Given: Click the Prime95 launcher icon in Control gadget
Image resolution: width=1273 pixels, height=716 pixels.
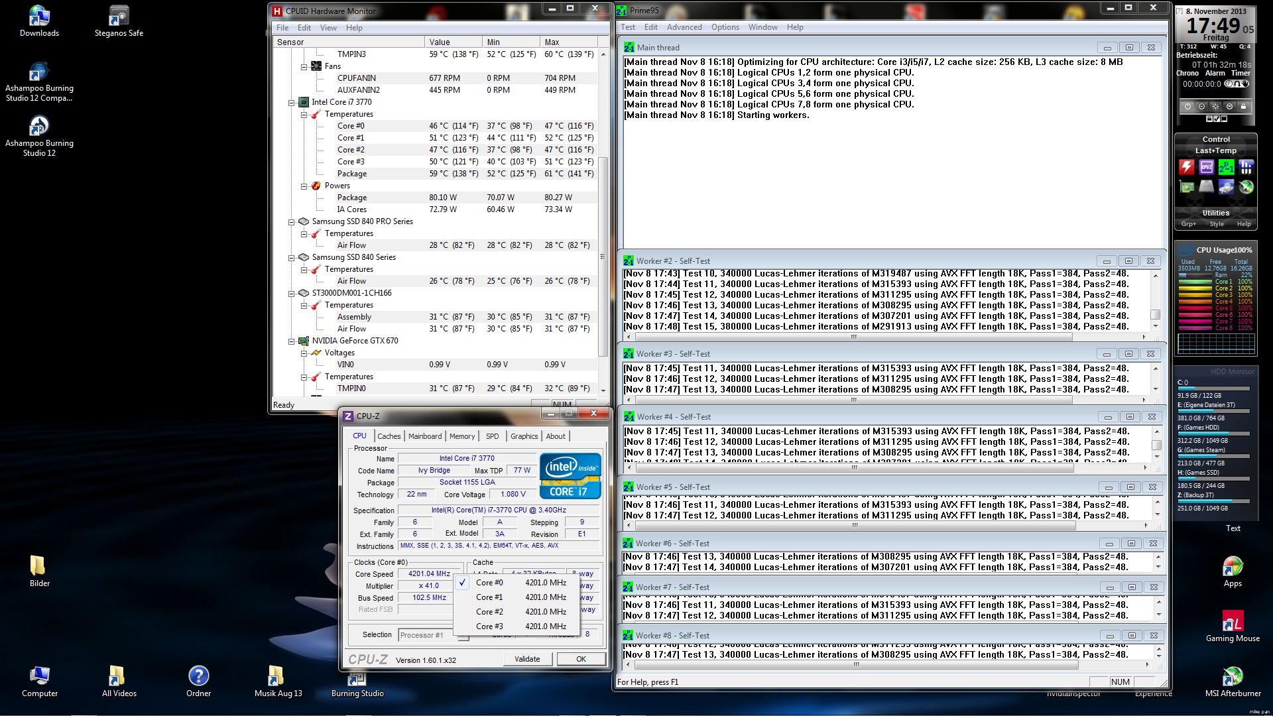Looking at the screenshot, I should point(1227,167).
